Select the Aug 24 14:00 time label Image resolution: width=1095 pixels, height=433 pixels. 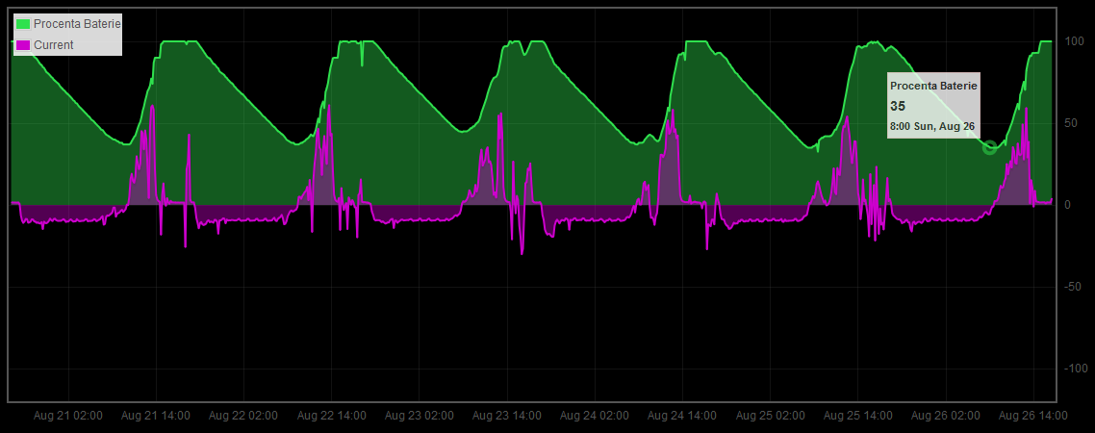[682, 416]
